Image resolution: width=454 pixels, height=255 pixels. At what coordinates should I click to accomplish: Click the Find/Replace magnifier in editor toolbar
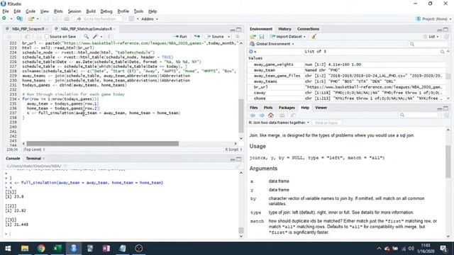point(87,36)
